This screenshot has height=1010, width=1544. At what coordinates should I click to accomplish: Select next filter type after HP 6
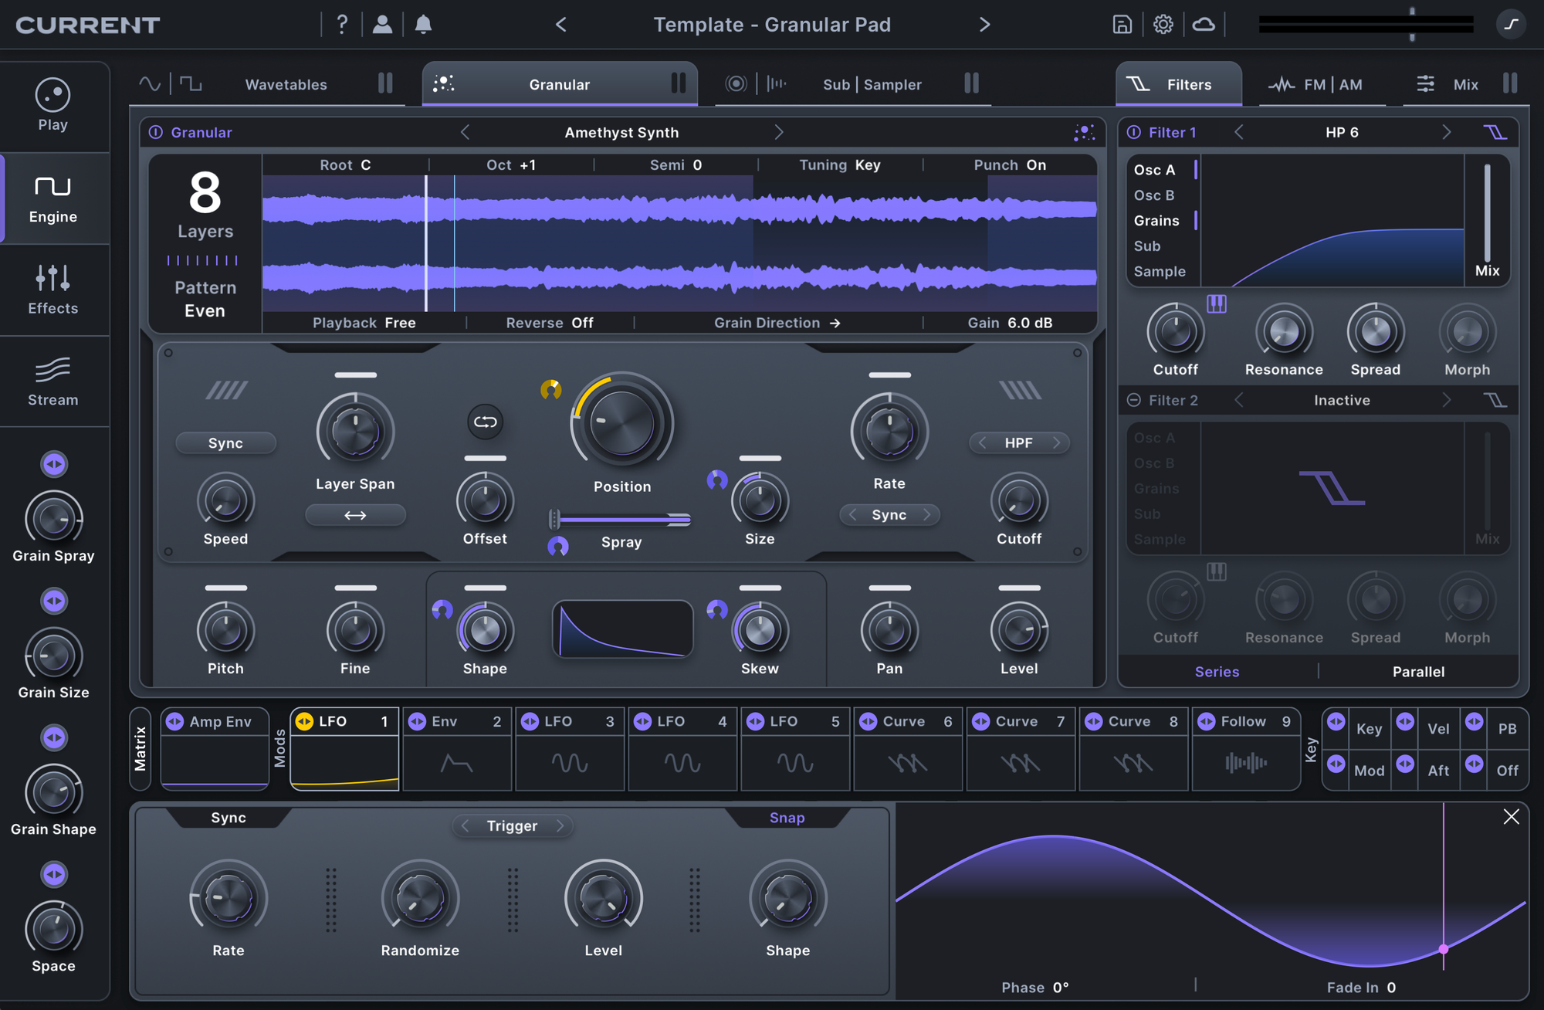point(1446,133)
